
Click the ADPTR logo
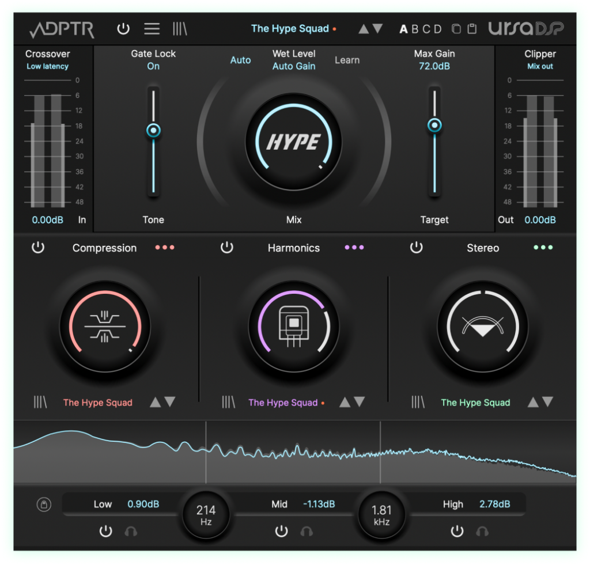tap(62, 29)
